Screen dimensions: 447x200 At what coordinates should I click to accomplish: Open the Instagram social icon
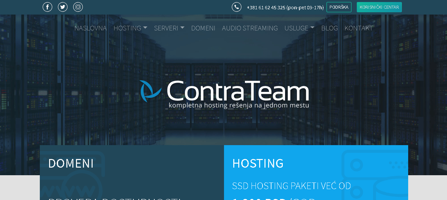[78, 7]
